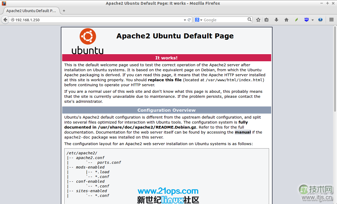The width and height of the screenshot is (337, 204).
Task: Start a search with the magnifier icon
Action: click(x=249, y=19)
